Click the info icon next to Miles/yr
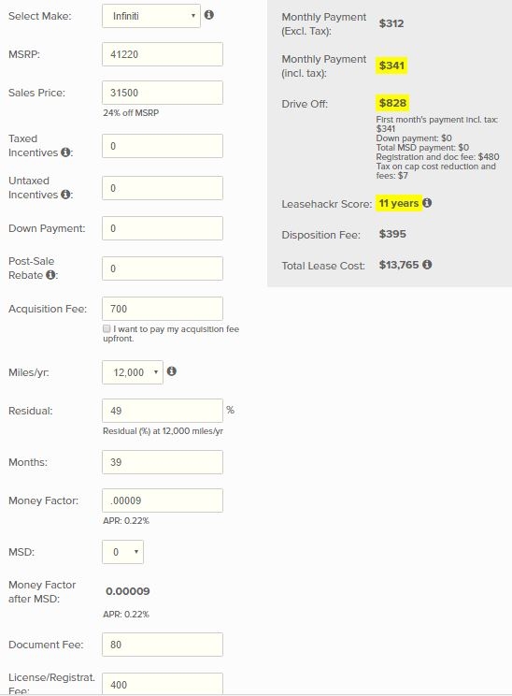Image resolution: width=512 pixels, height=696 pixels. point(172,371)
